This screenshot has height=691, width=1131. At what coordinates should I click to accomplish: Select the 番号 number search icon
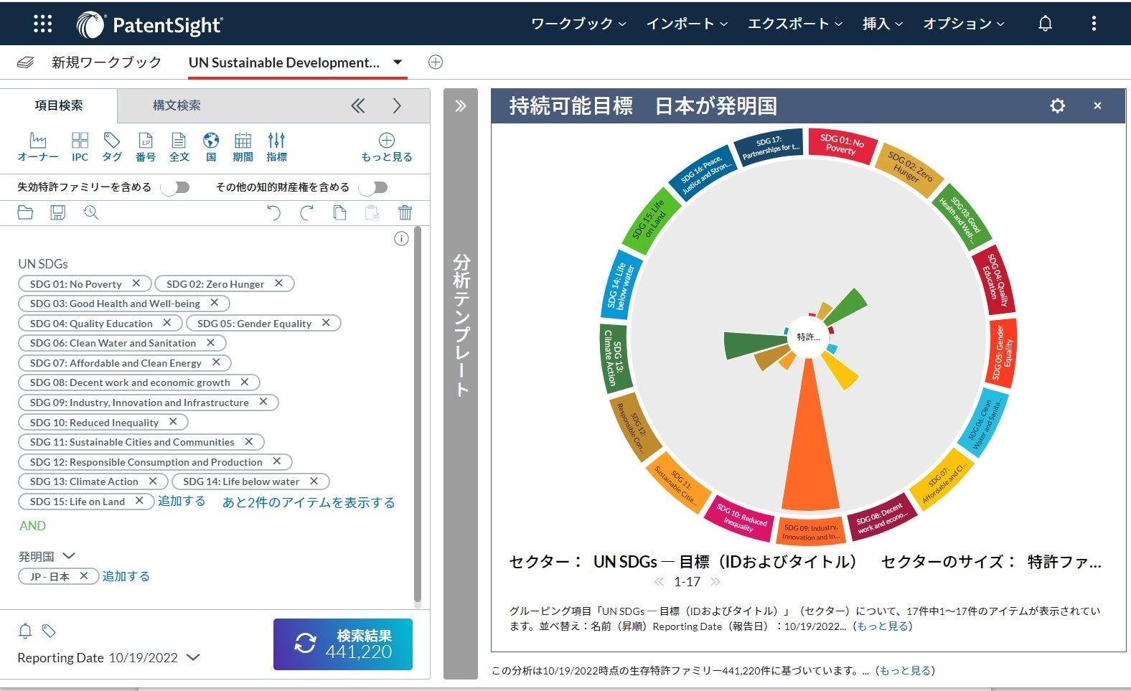(x=146, y=147)
